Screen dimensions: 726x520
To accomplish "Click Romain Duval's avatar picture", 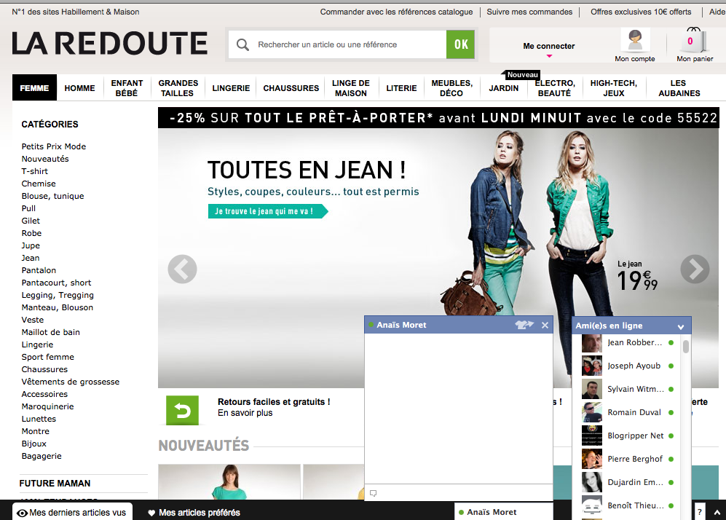I will click(592, 412).
